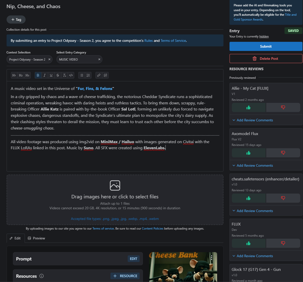Viewport: 303px width, 282px height.
Task: Open Terms of service upload link
Action: 103,229
